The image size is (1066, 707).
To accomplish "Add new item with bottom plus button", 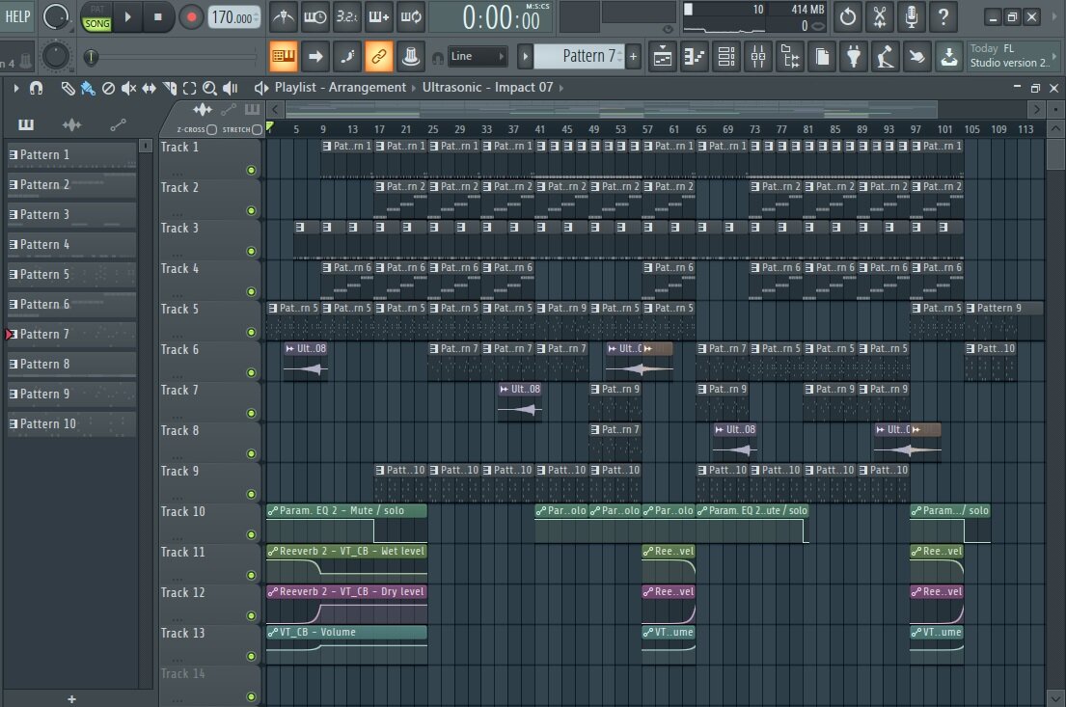I will (71, 699).
